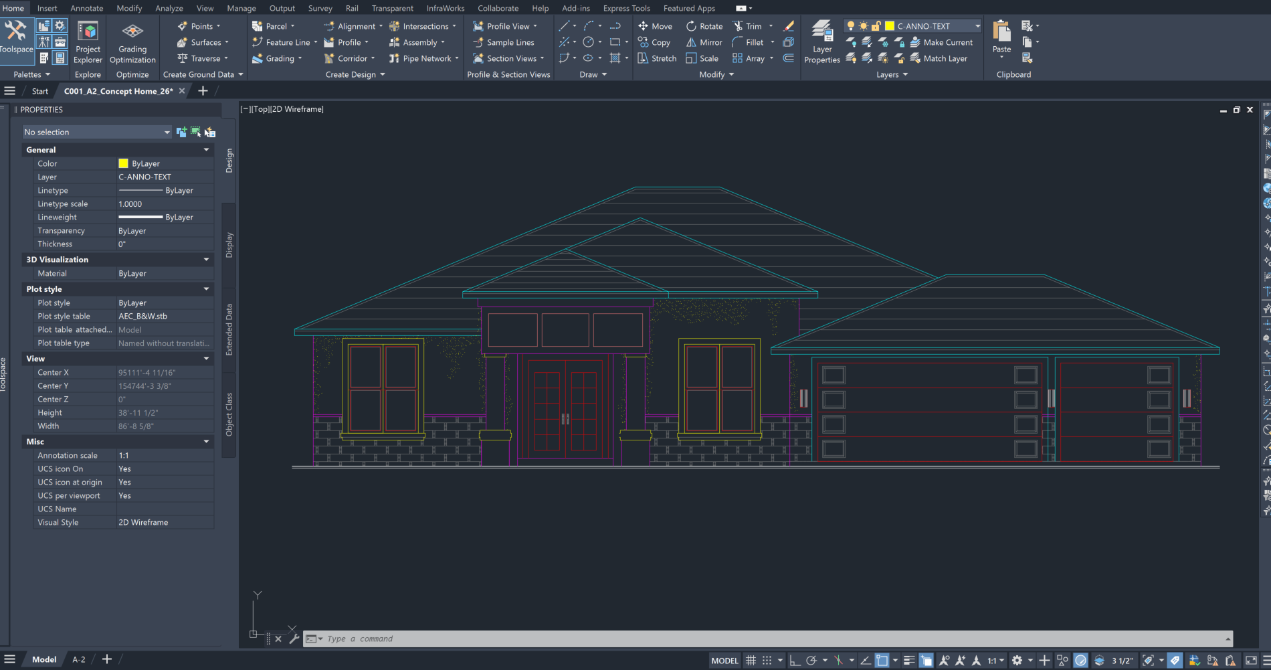This screenshot has width=1271, height=670.
Task: Click the Make Current layer button
Action: [x=941, y=42]
